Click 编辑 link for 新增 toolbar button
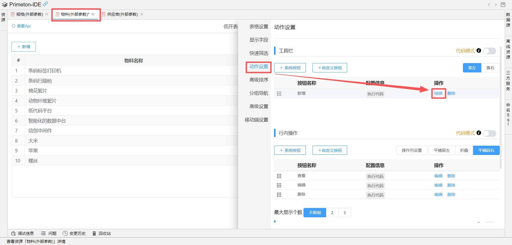 [438, 93]
